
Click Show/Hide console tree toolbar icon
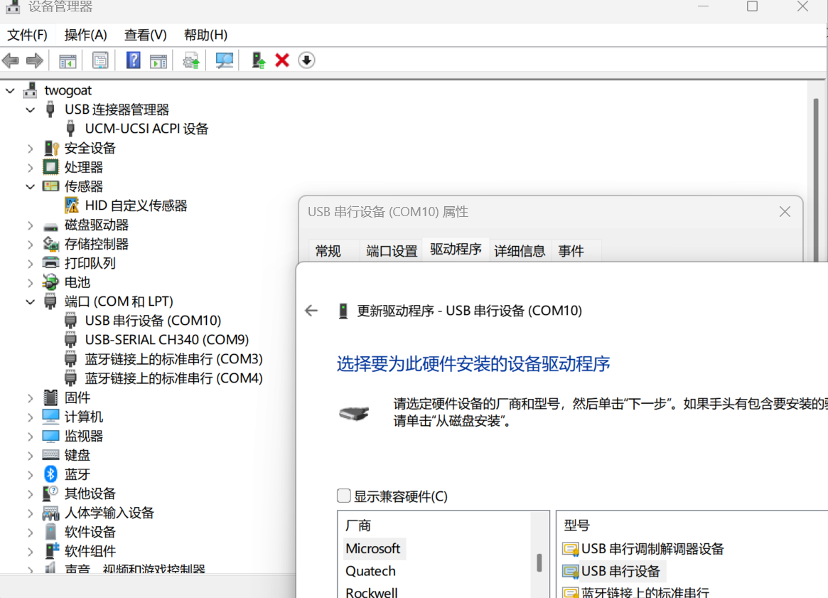(68, 60)
